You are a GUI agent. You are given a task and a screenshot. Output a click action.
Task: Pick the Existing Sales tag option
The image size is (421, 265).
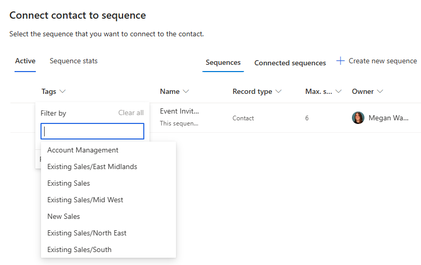click(x=69, y=184)
